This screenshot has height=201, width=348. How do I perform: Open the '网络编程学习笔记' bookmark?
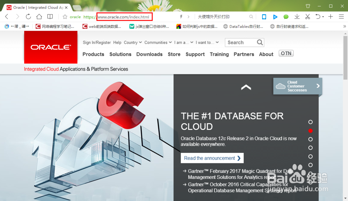55,26
